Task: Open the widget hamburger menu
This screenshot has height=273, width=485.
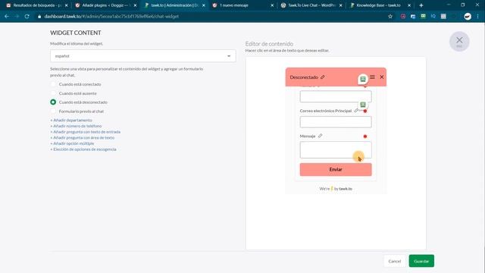Action: coord(372,77)
